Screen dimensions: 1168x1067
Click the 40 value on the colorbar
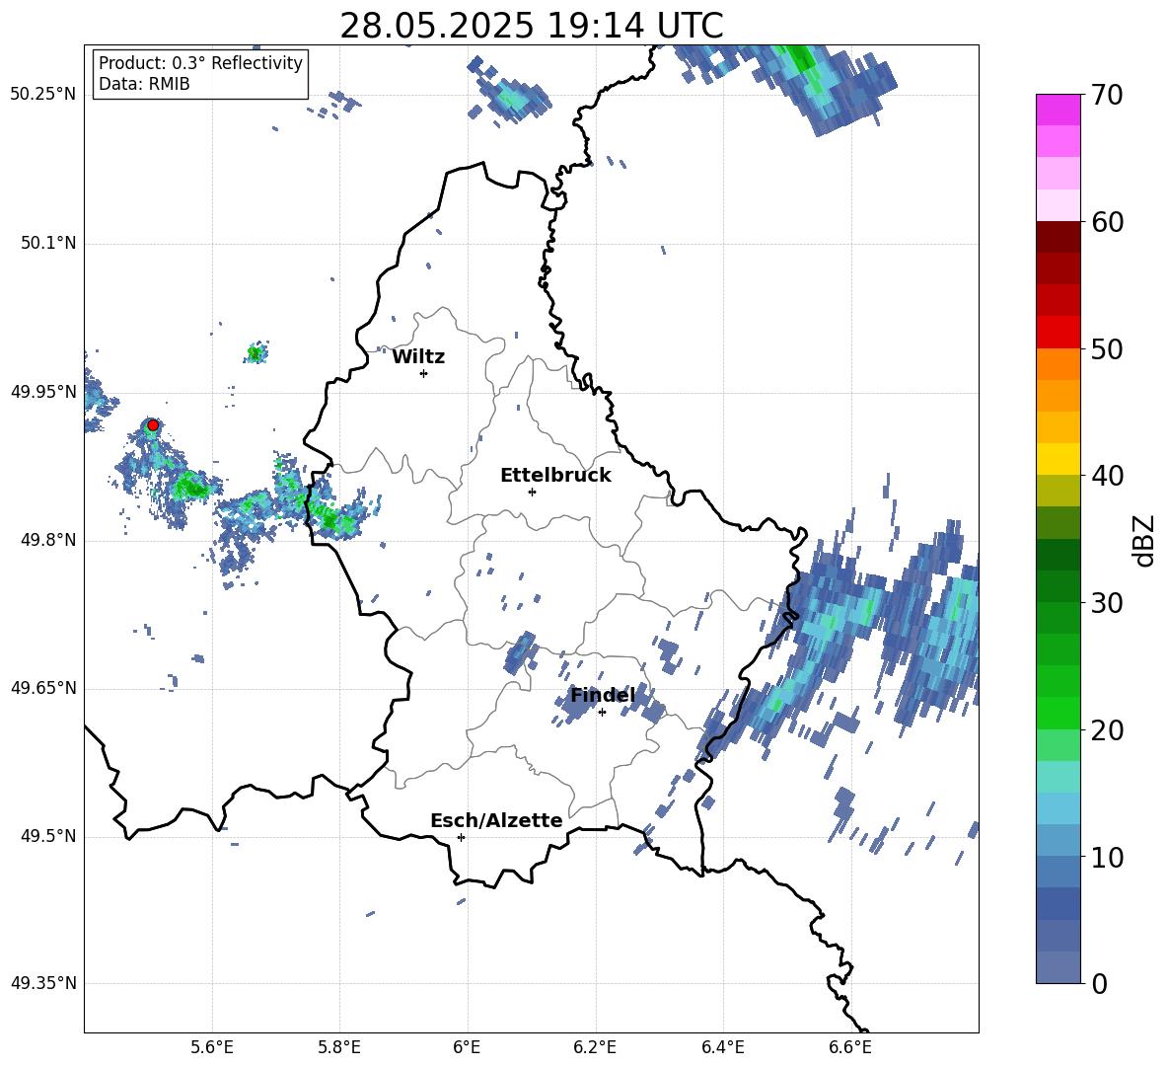(1108, 476)
